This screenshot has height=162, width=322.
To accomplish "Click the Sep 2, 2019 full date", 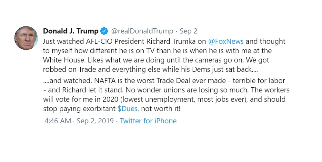I will click(x=95, y=121).
